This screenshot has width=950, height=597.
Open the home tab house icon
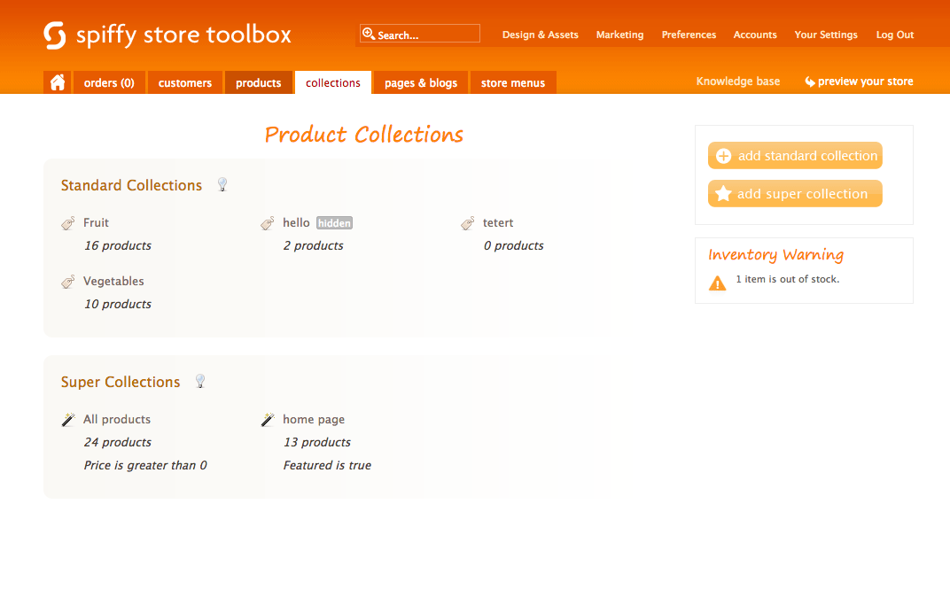(x=58, y=82)
